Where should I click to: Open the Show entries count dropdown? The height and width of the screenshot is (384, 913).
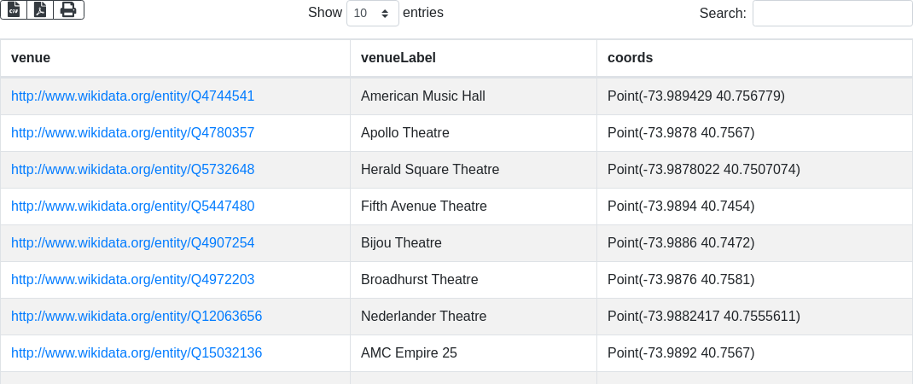click(x=372, y=14)
